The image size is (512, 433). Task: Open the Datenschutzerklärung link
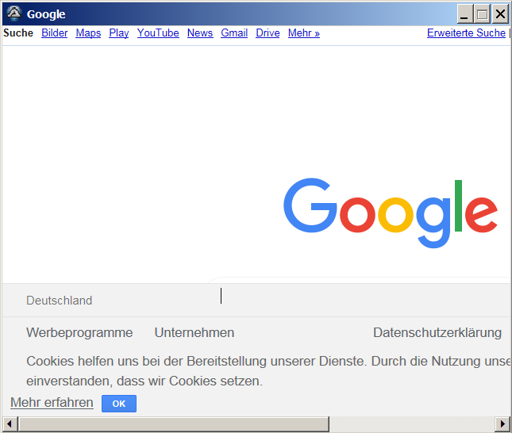point(437,333)
